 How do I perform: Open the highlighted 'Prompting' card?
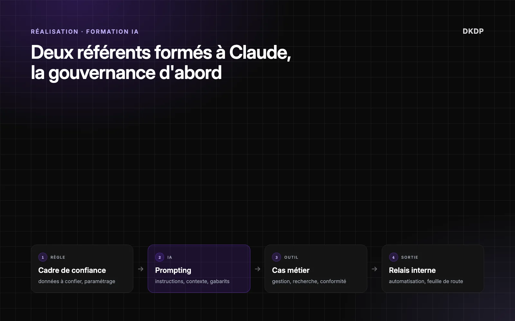coord(199,269)
